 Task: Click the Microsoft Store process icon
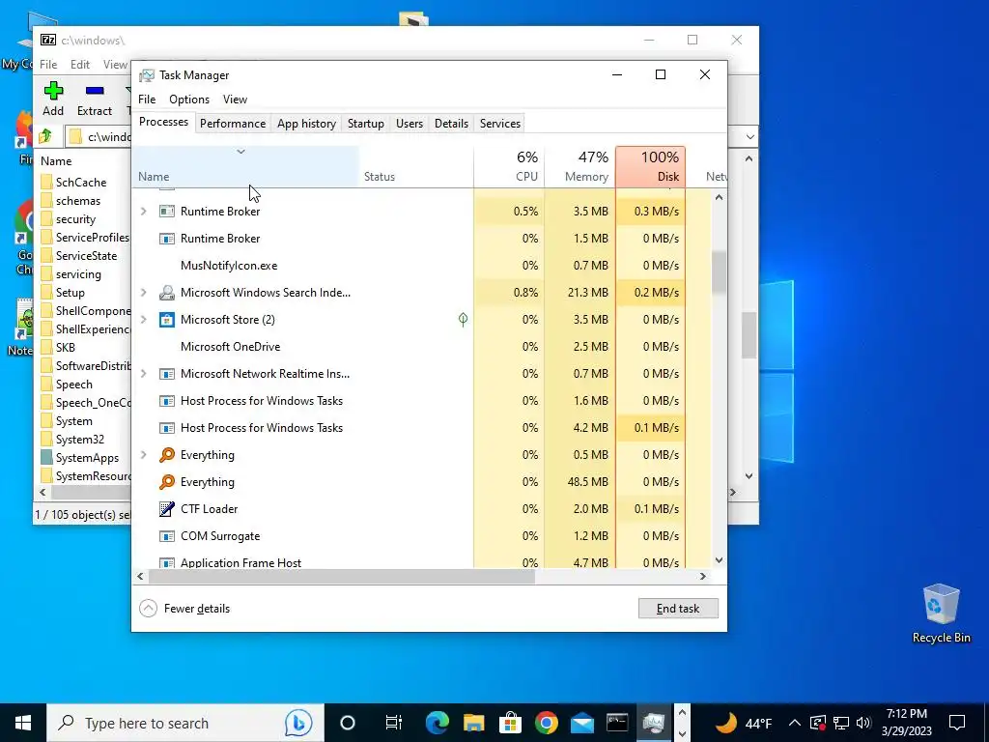166,320
